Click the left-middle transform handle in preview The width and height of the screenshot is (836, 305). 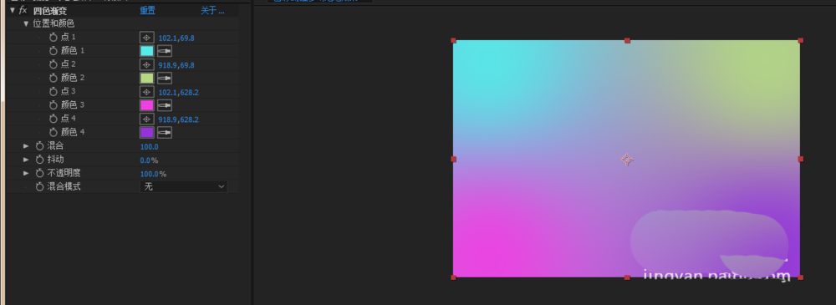click(454, 159)
